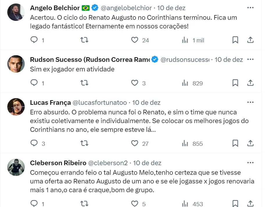Like Rudson Sucesso's tweet
The image size is (274, 207).
[135, 83]
